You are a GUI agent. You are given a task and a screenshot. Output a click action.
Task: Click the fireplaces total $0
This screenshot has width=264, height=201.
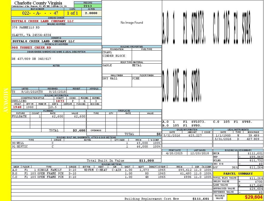click(159, 134)
